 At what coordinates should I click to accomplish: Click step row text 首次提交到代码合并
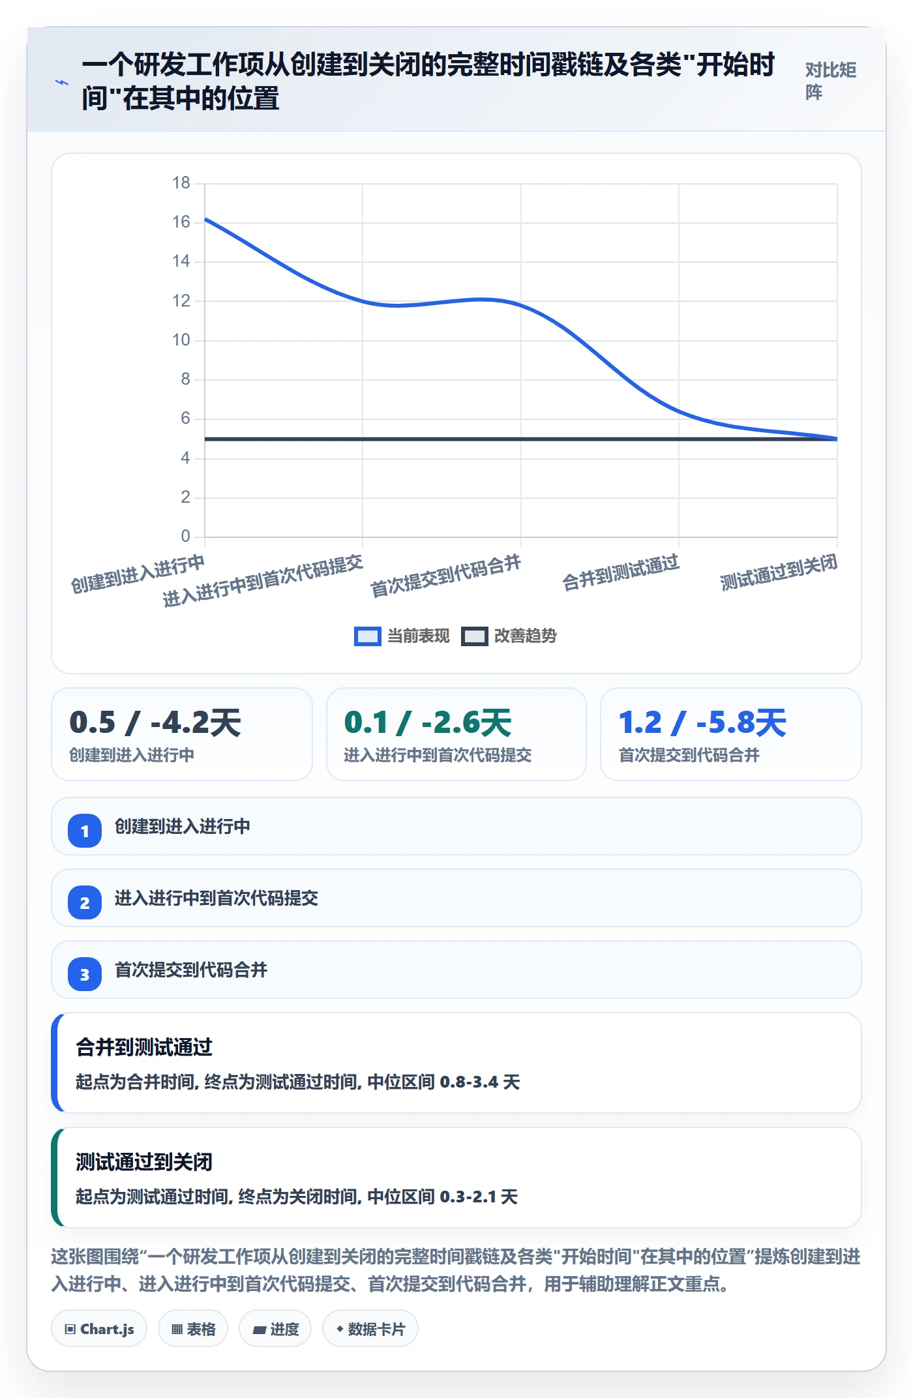(191, 970)
